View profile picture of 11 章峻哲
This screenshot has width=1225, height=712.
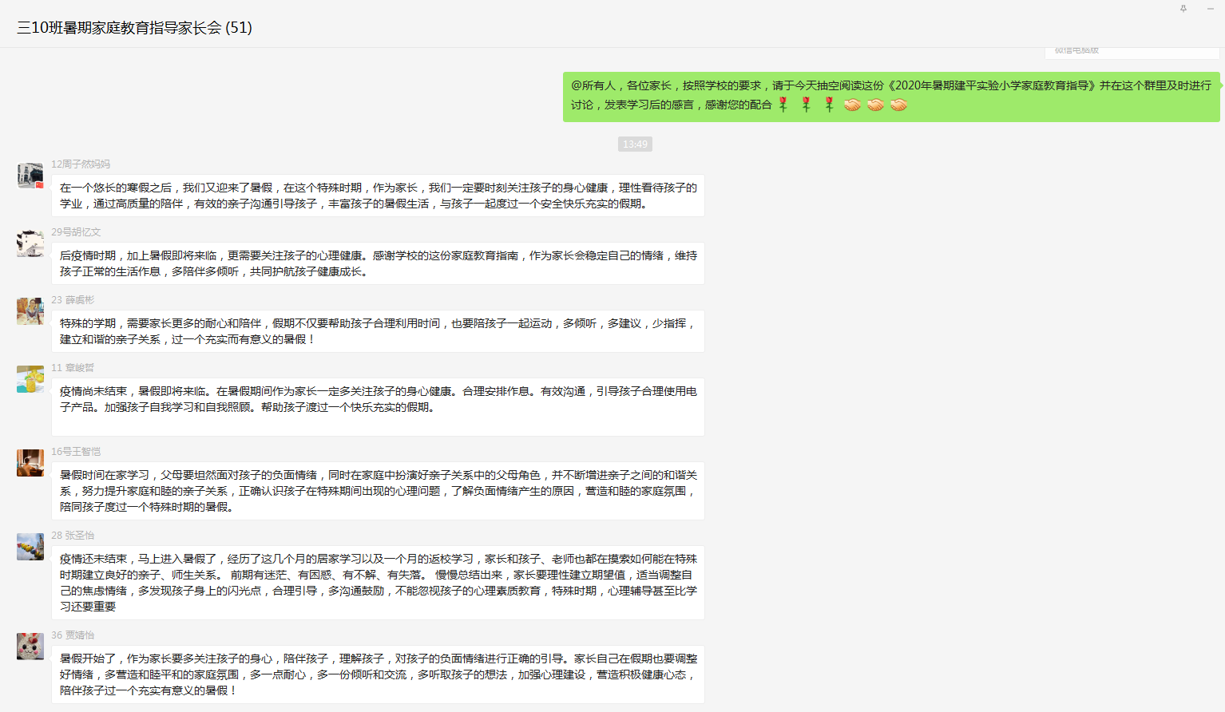[30, 379]
